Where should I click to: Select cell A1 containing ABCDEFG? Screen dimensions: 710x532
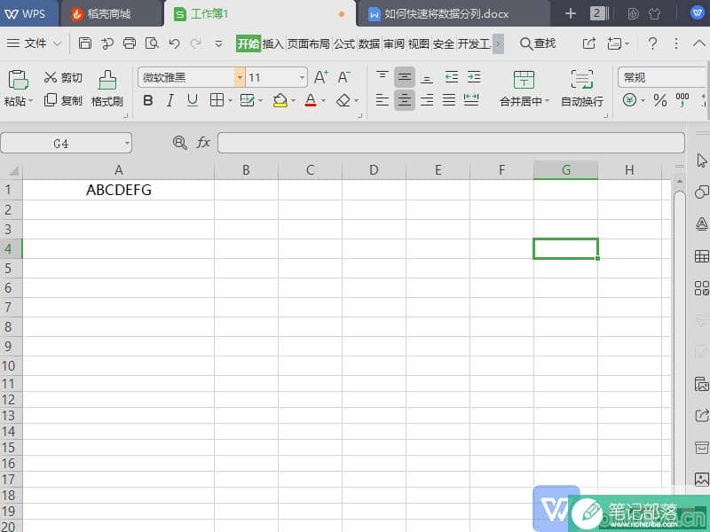pyautogui.click(x=119, y=190)
